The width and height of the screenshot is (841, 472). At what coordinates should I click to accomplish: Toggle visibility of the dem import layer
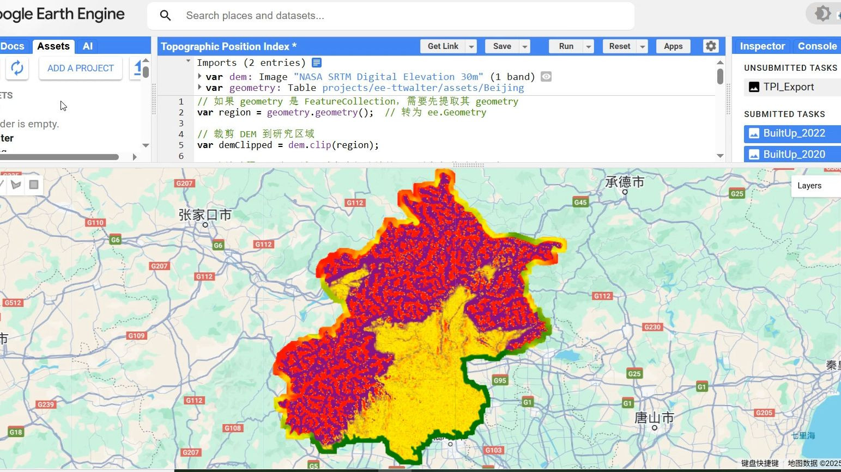(546, 76)
